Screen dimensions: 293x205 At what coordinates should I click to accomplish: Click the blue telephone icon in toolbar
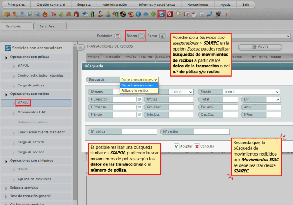[209, 14]
